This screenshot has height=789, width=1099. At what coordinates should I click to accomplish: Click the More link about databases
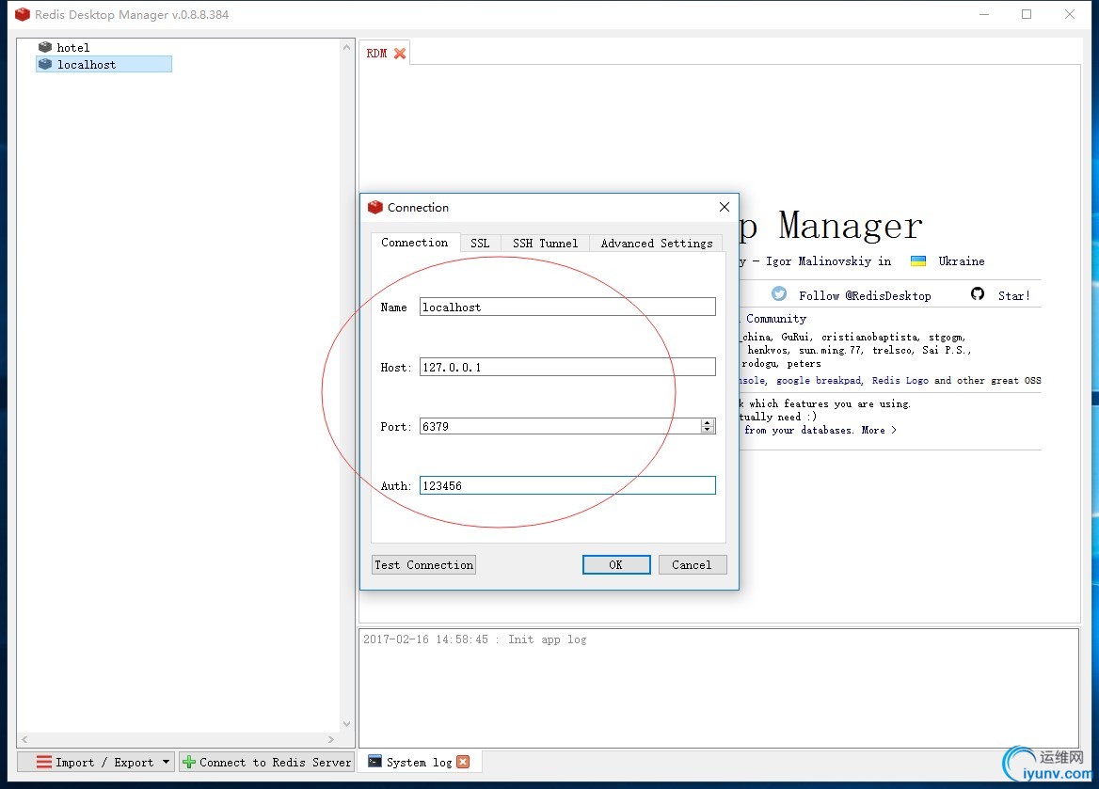pos(878,431)
